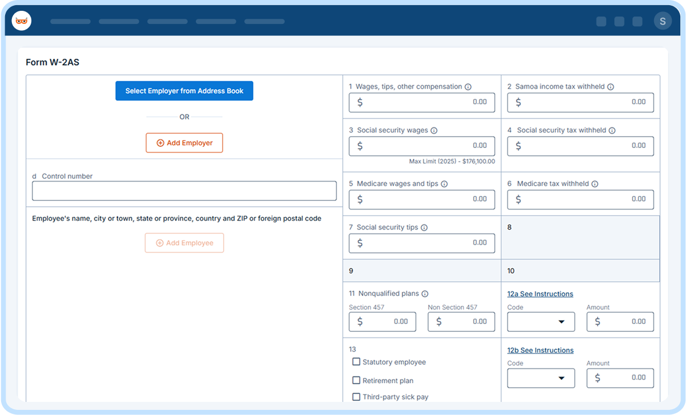Click Select Employer from Address Book button
The width and height of the screenshot is (686, 415).
pyautogui.click(x=184, y=91)
